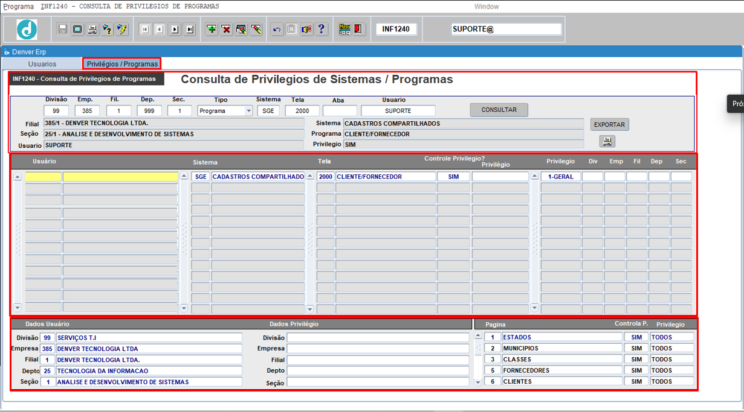This screenshot has height=412, width=744.
Task: Select the ESTADOS page row
Action: [x=562, y=337]
